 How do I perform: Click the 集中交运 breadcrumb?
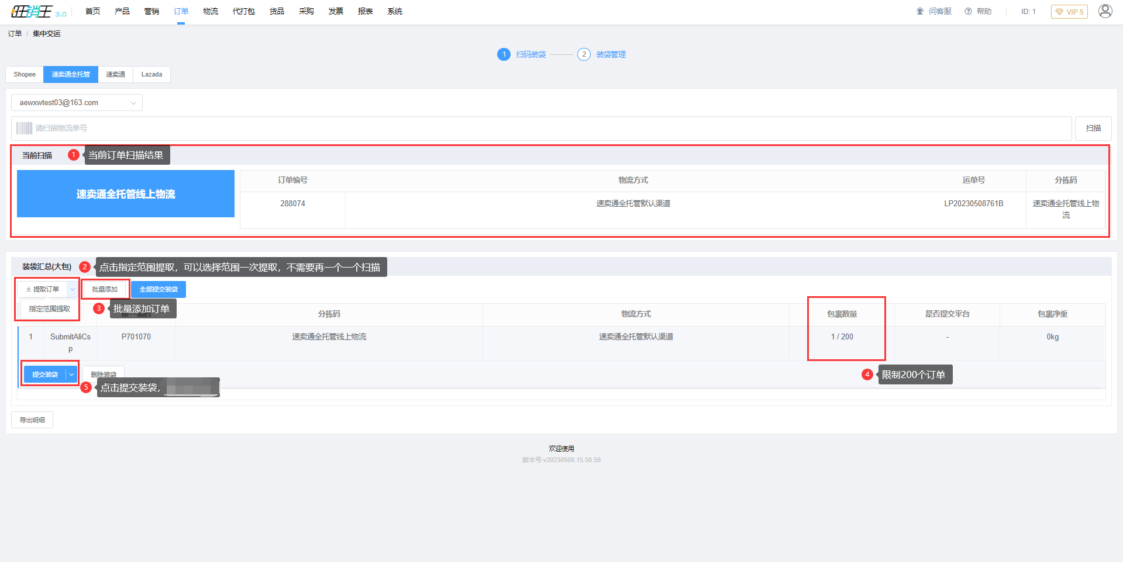(x=47, y=34)
